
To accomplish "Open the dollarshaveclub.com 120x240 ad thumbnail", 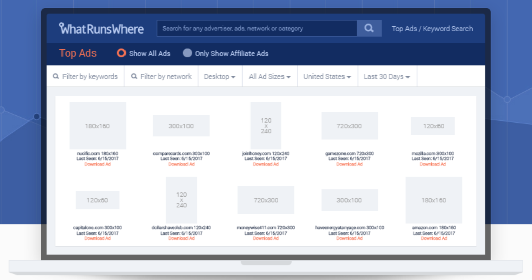I will point(181,200).
